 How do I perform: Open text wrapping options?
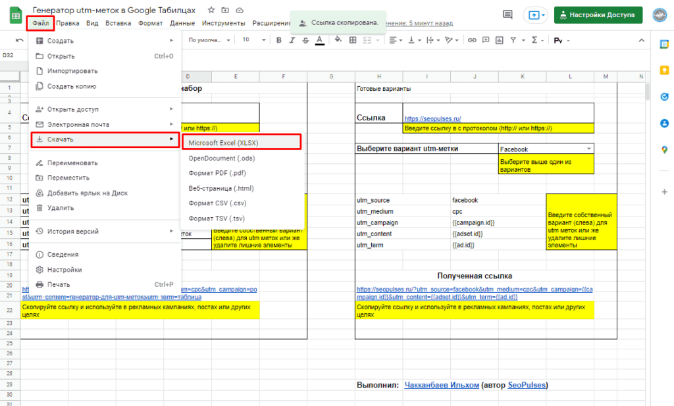pos(433,40)
